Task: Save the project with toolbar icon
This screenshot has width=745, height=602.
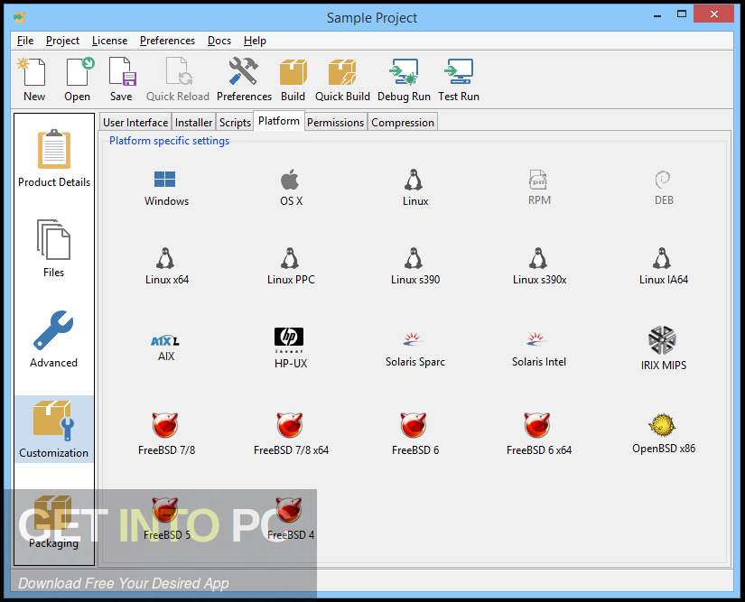Action: (121, 79)
